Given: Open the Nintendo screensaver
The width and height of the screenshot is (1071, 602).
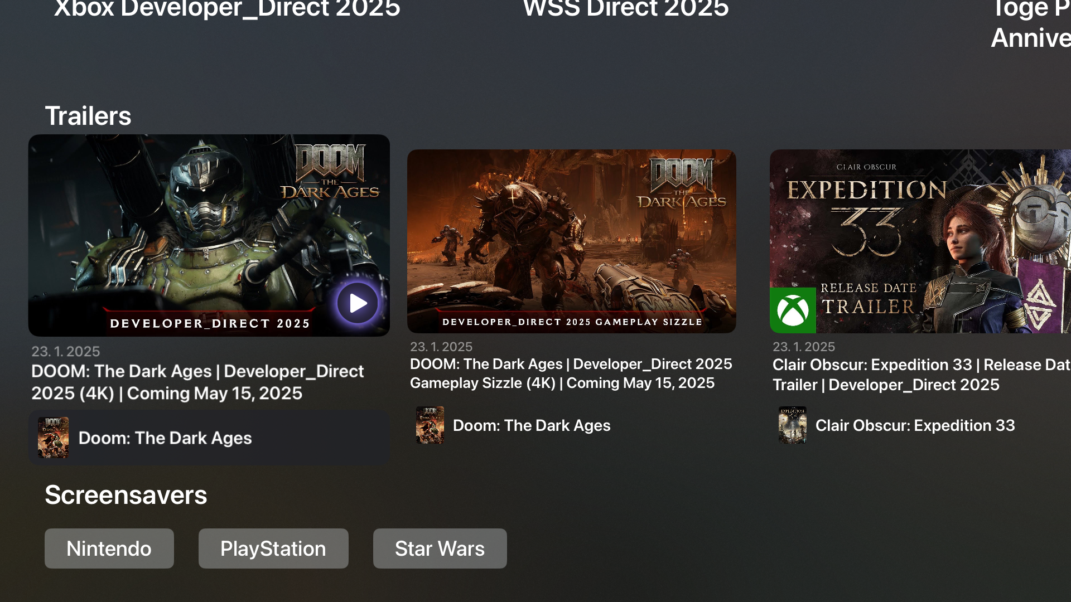Looking at the screenshot, I should coord(109,548).
